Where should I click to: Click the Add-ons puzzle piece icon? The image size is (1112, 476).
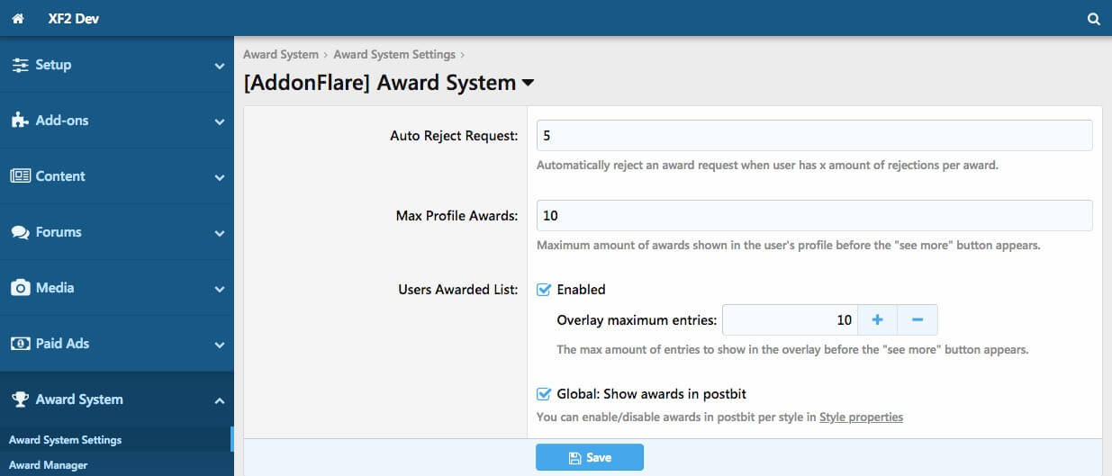[x=20, y=121]
